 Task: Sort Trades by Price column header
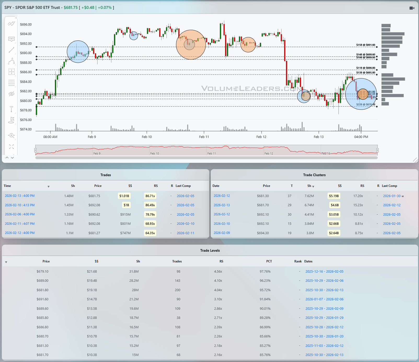coord(98,186)
